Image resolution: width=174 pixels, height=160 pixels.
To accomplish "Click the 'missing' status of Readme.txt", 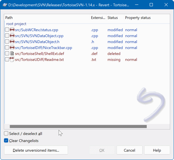I will click(x=114, y=59).
